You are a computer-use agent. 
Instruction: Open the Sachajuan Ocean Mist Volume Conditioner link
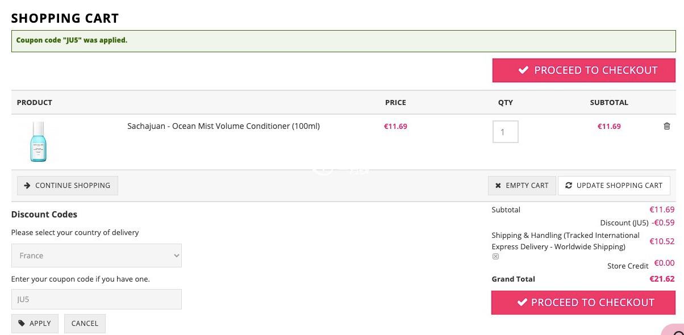click(223, 126)
